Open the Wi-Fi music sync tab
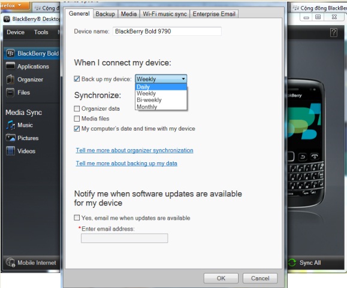The height and width of the screenshot is (288, 347). [x=165, y=14]
